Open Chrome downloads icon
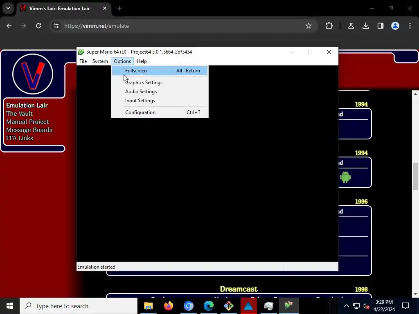Image resolution: width=419 pixels, height=314 pixels. point(366,26)
